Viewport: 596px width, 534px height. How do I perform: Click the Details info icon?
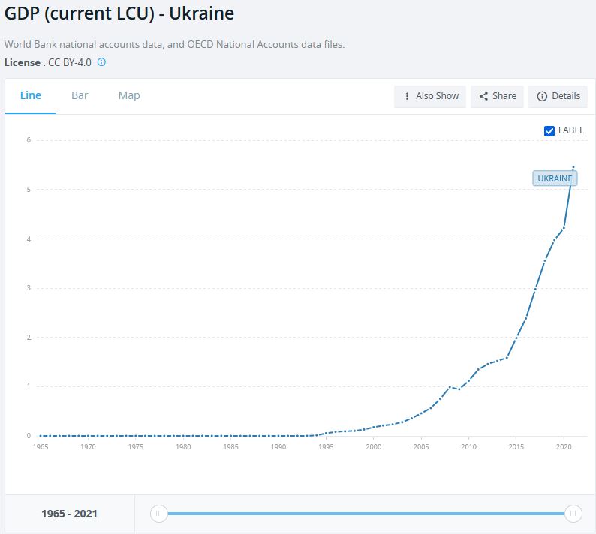point(542,96)
